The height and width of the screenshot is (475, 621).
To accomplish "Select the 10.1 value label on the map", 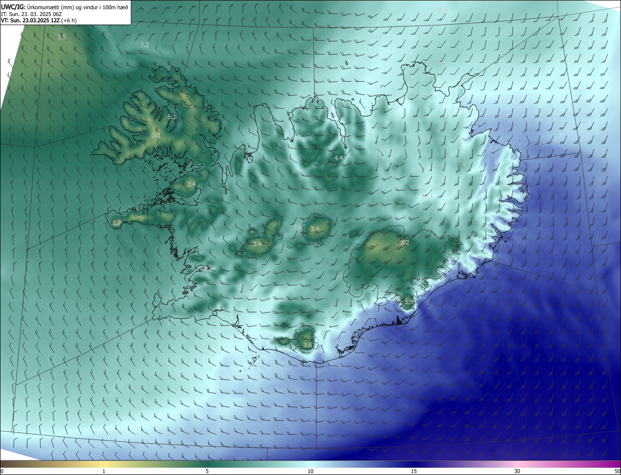I will 427,196.
